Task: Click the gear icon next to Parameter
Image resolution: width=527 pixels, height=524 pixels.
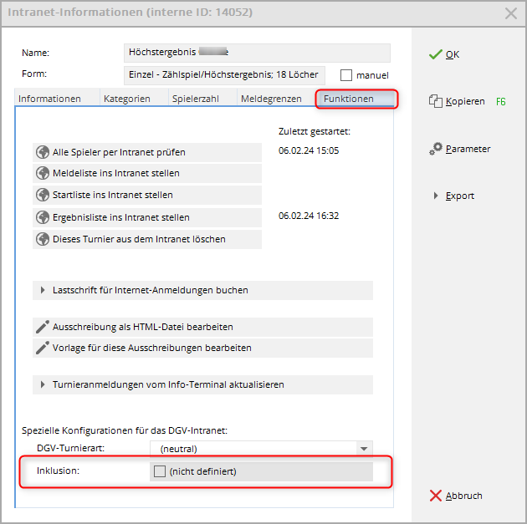Action: pyautogui.click(x=435, y=149)
